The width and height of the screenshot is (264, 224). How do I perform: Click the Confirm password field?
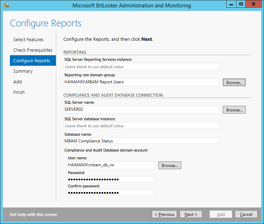point(111,193)
